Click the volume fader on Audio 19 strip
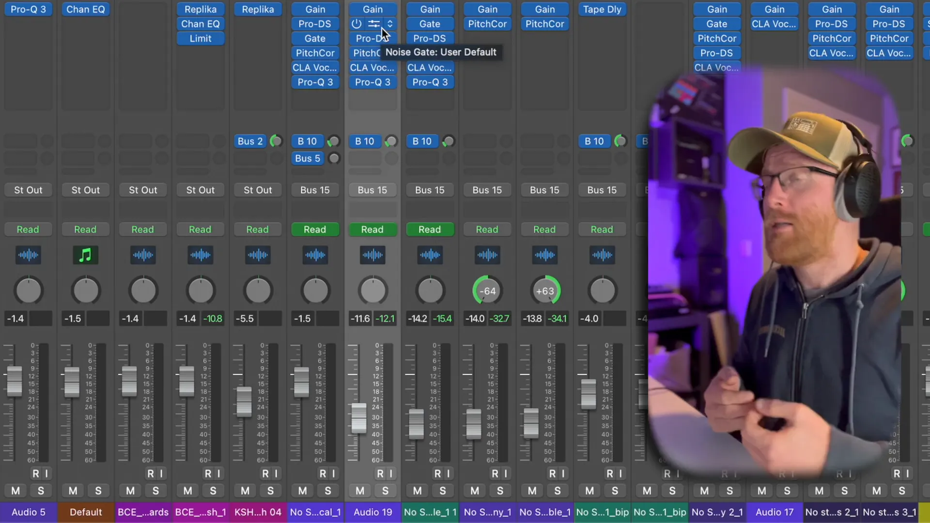 coord(359,418)
